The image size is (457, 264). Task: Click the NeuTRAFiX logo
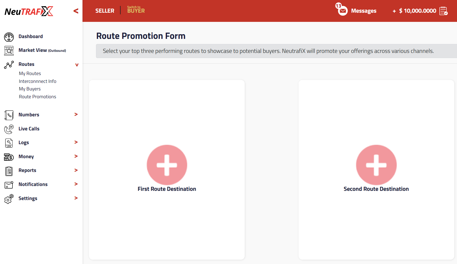pyautogui.click(x=29, y=11)
